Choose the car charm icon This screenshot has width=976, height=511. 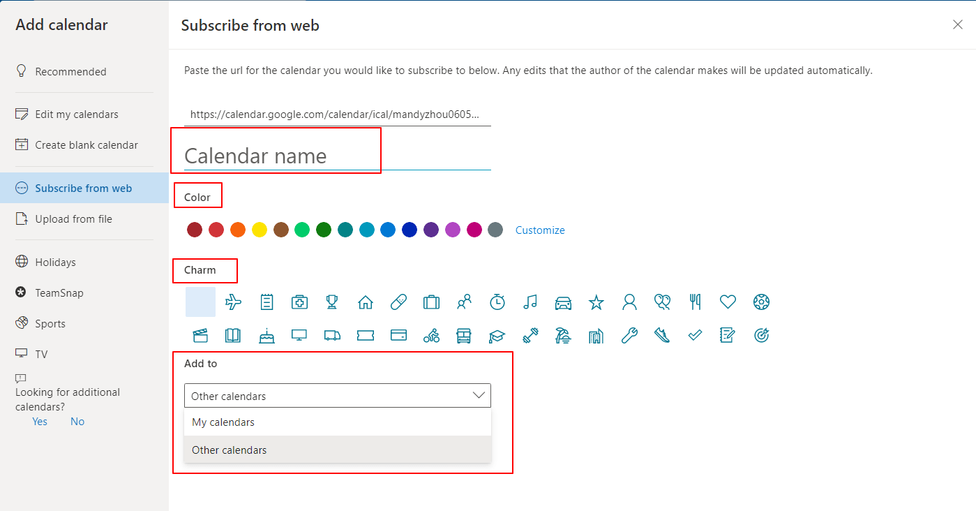(x=563, y=302)
